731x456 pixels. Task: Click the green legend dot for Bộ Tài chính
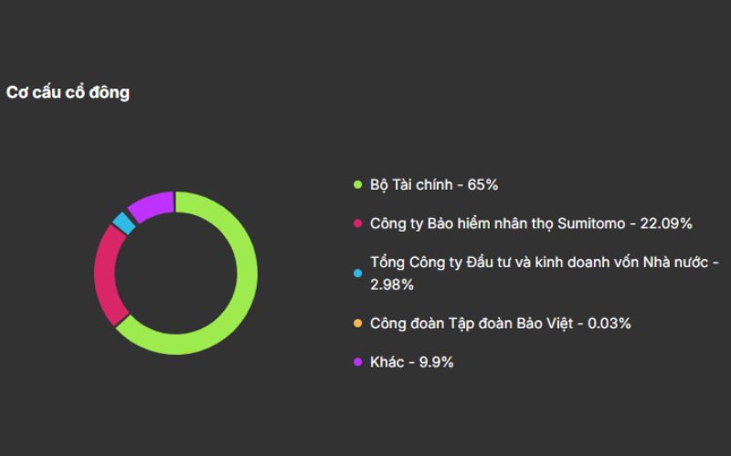tap(358, 185)
